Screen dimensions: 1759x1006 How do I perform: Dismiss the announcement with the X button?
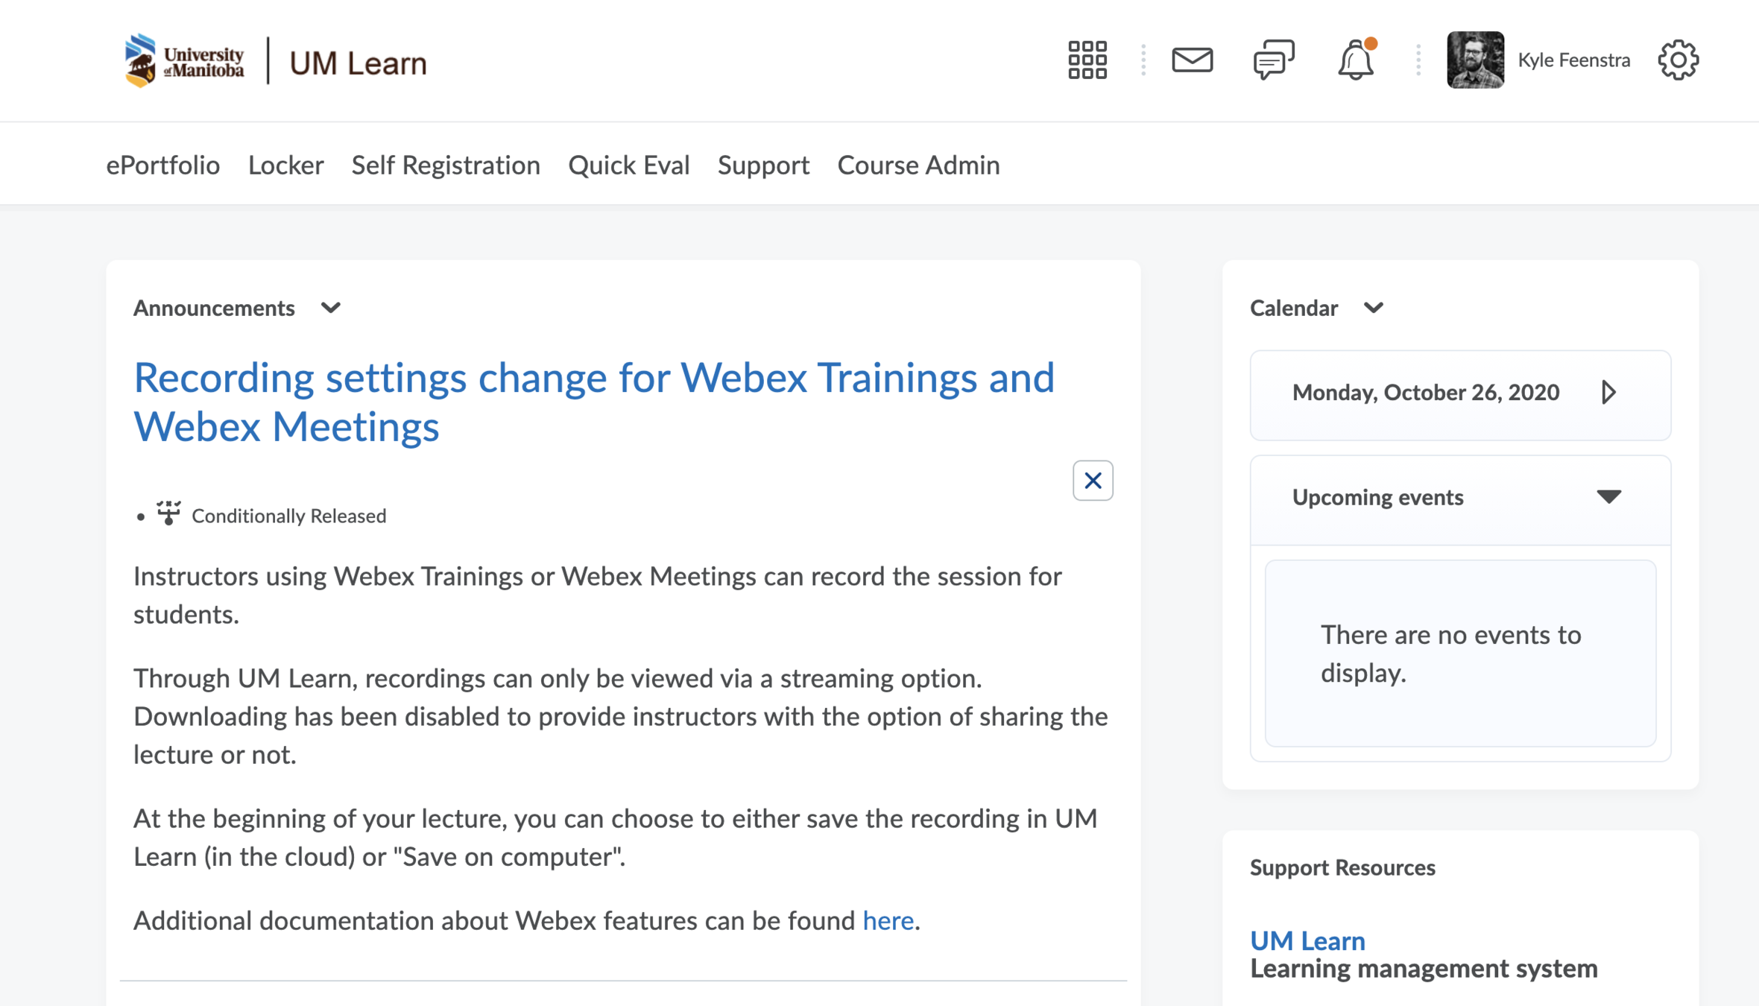point(1093,481)
